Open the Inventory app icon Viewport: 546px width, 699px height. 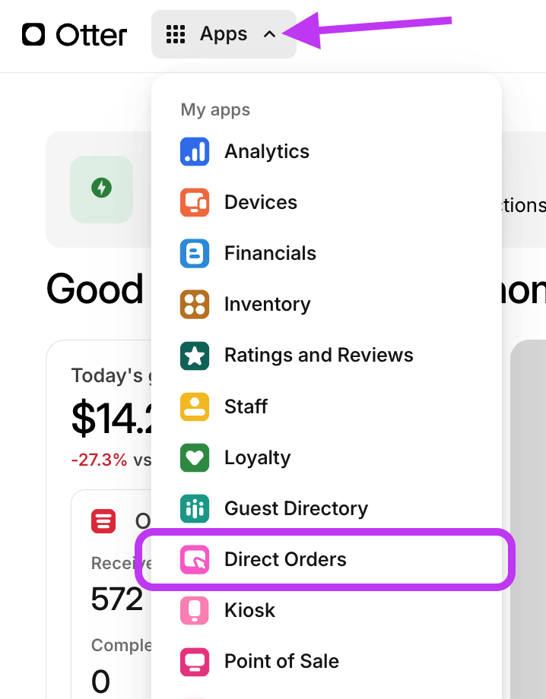tap(195, 304)
